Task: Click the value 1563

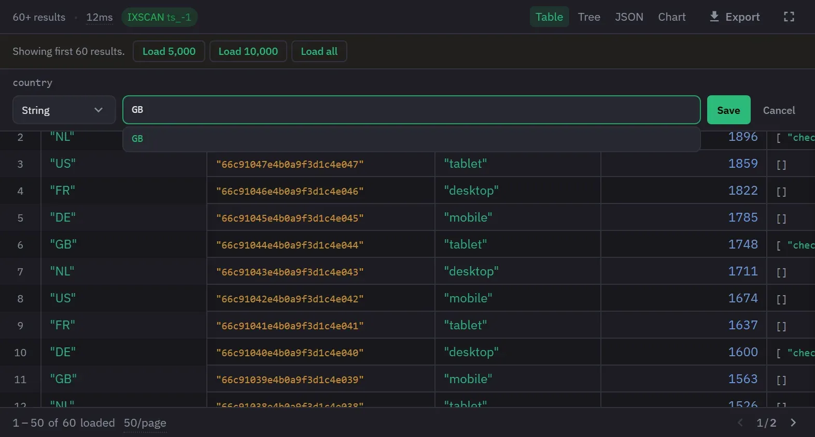Action: click(x=743, y=379)
